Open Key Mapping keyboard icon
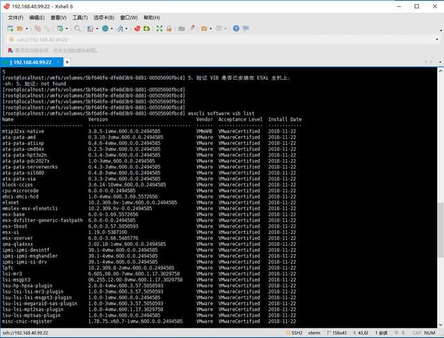Screen dimensions: 444x338 (182, 28)
